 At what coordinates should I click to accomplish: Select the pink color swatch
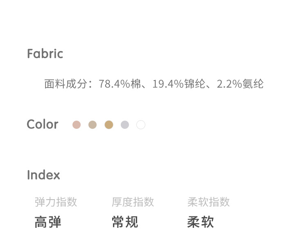click(77, 125)
